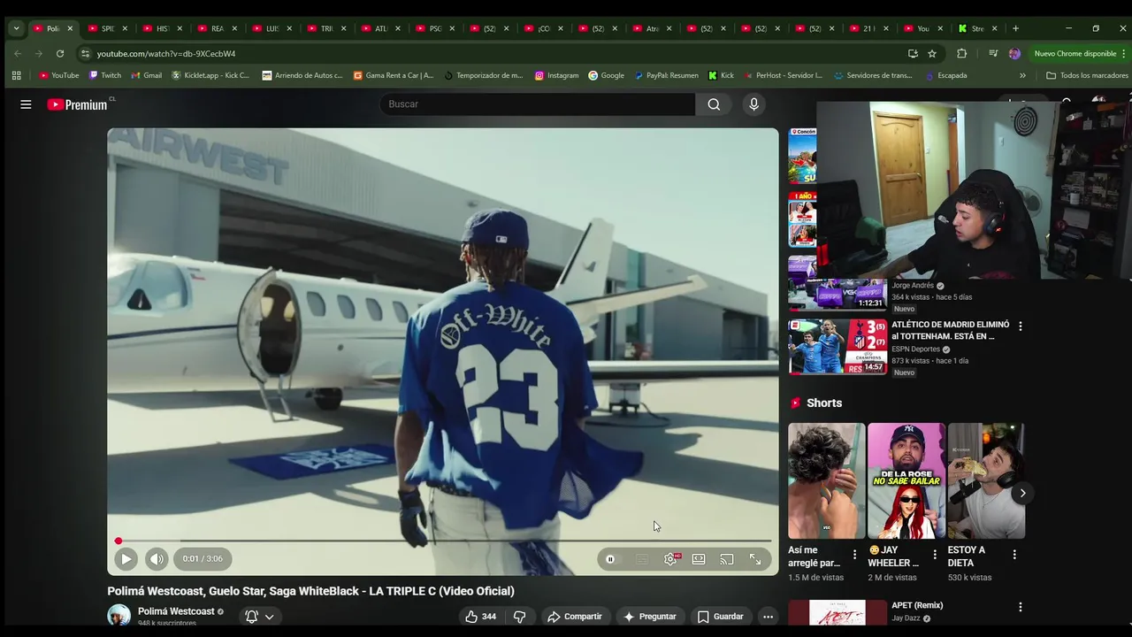Click the Compartir share button
Screen dimensions: 1132x637
click(574, 617)
